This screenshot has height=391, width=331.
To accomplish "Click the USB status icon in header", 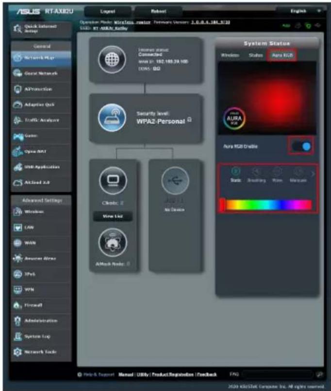I will [x=318, y=25].
